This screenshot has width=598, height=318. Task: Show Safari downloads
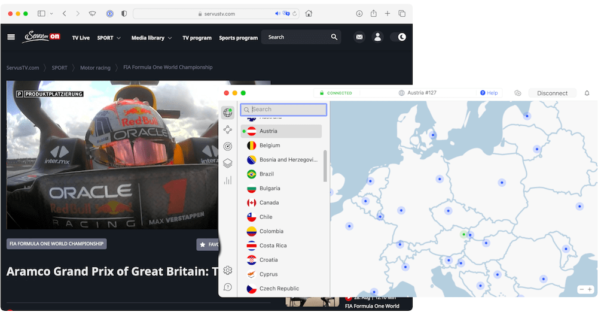point(359,13)
